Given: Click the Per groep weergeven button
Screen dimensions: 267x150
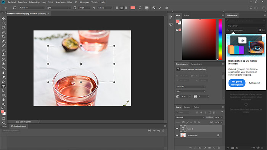Looking at the screenshot, I should [237, 83].
